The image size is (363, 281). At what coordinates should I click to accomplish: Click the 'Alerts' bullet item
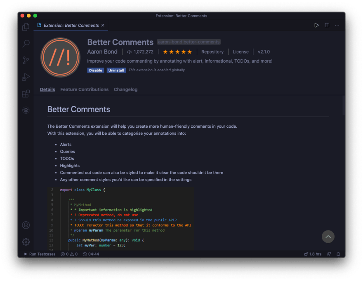click(66, 145)
